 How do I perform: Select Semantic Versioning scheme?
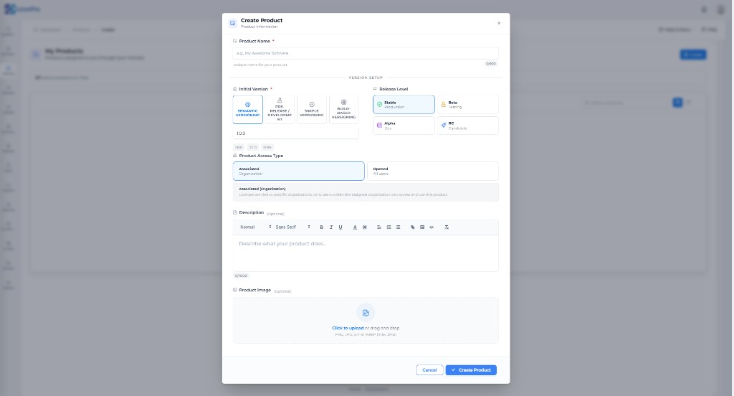tap(247, 110)
